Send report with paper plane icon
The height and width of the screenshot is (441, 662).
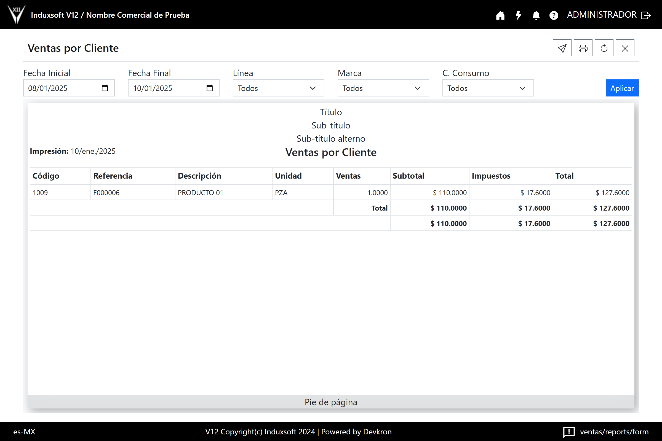[x=562, y=48]
